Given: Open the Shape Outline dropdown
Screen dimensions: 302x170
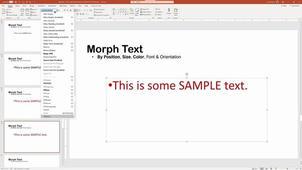Looking at the screenshot, I should tap(146, 12).
